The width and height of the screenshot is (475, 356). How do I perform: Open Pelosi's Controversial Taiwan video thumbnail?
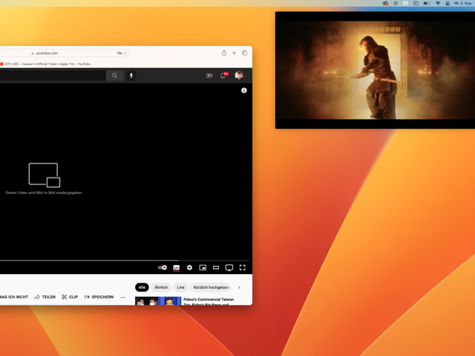(158, 301)
